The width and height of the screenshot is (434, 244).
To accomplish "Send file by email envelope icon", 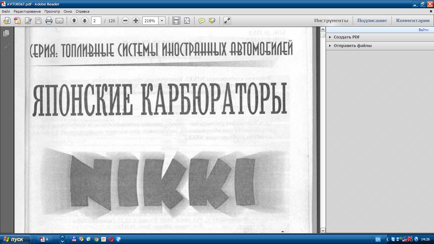I will tap(59, 21).
